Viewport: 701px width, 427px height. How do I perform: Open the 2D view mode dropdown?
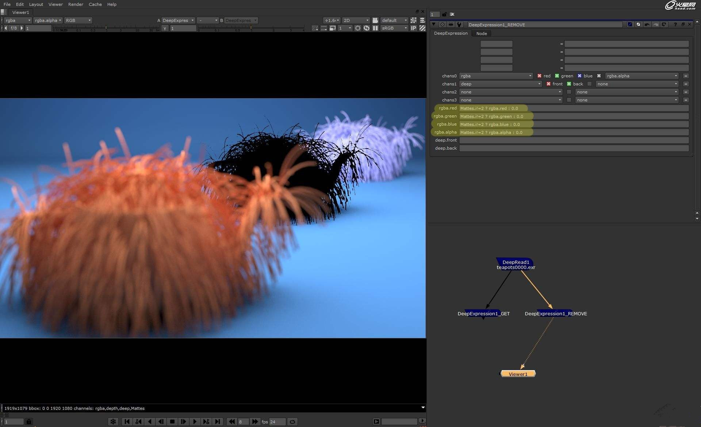tap(356, 20)
